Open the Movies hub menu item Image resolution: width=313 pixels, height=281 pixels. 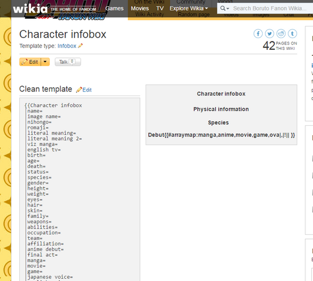pyautogui.click(x=140, y=8)
